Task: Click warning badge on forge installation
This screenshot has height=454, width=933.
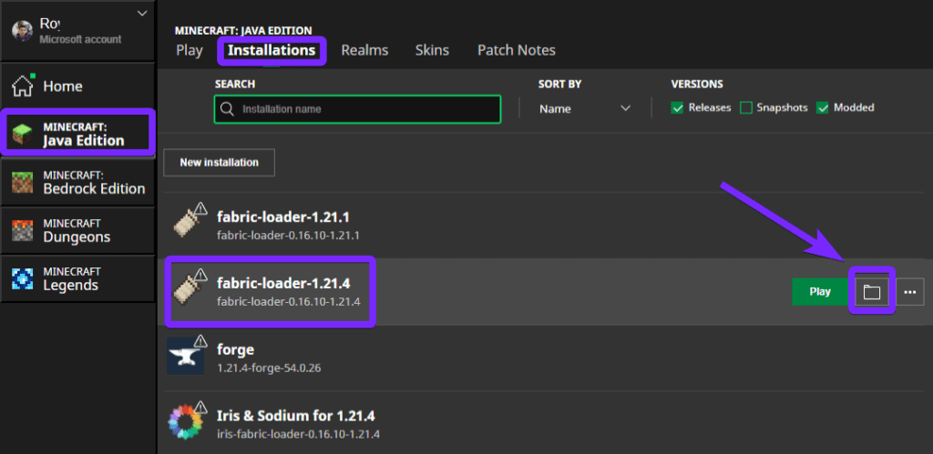Action: tap(200, 340)
